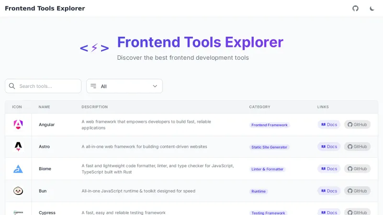Image resolution: width=383 pixels, height=215 pixels.
Task: Expand the filter dropdown using its chevron
Action: coord(155,86)
